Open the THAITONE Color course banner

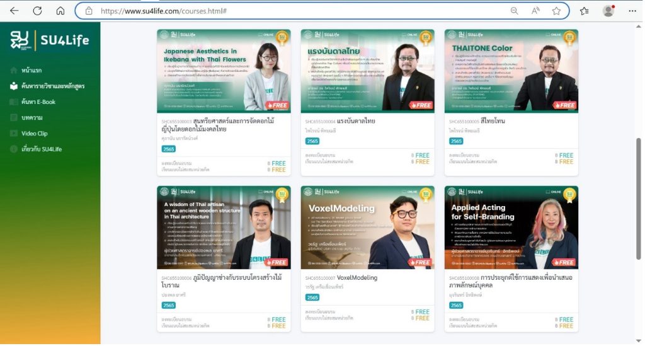511,71
